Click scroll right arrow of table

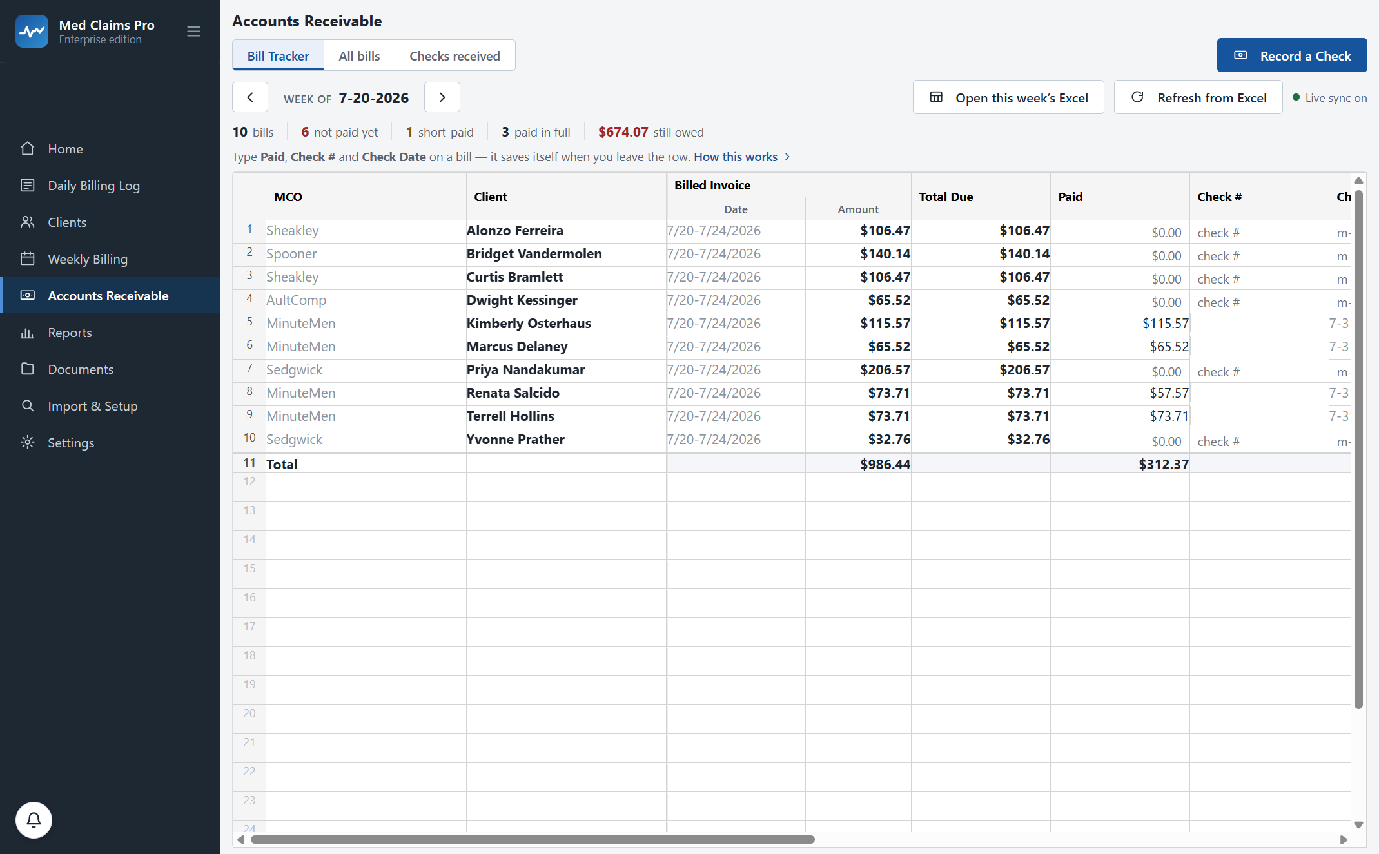tap(1344, 839)
